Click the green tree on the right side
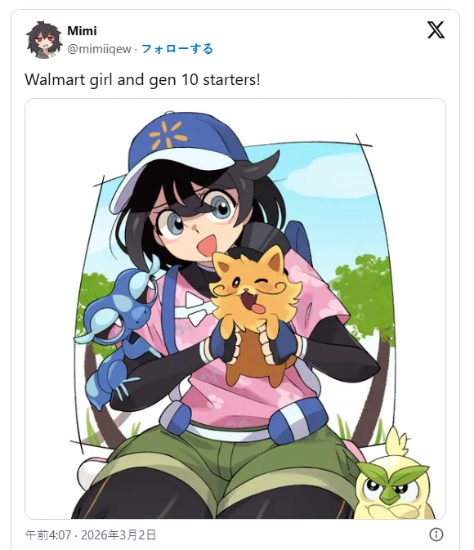Viewport: 474px width, 550px height. pos(364,298)
